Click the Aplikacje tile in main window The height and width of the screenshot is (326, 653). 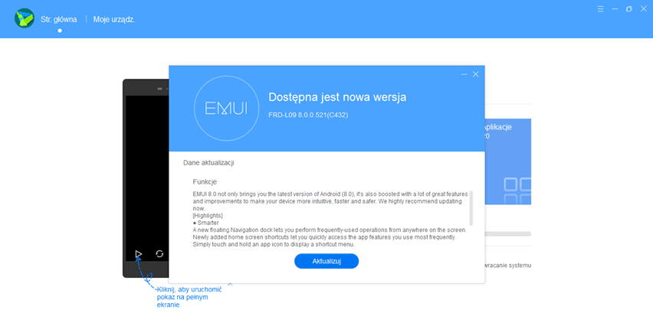[508, 161]
